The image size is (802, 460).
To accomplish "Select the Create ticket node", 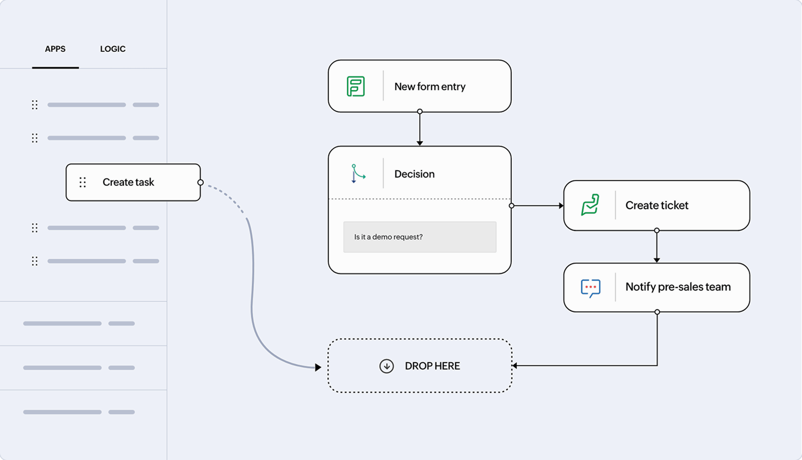I will point(656,205).
